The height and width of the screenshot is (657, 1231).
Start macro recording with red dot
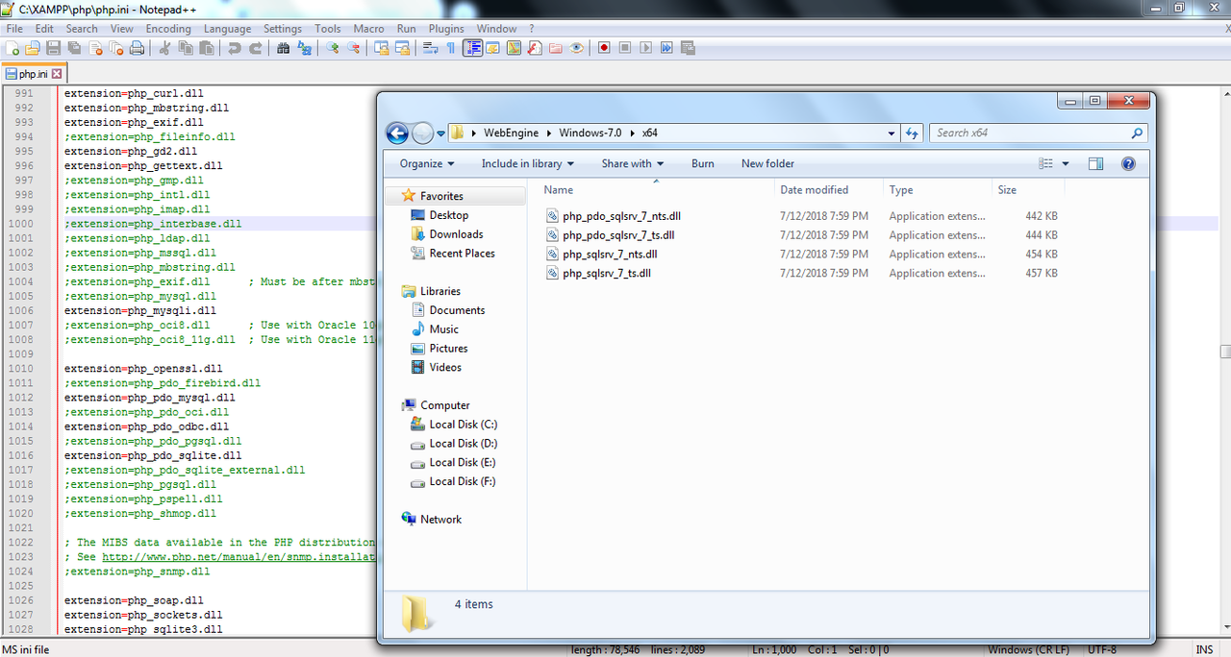pos(604,48)
